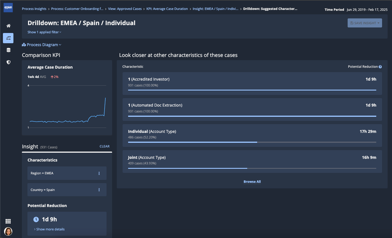The height and width of the screenshot is (238, 392).
Task: Click the Potential Reduction help icon
Action: pyautogui.click(x=380, y=67)
